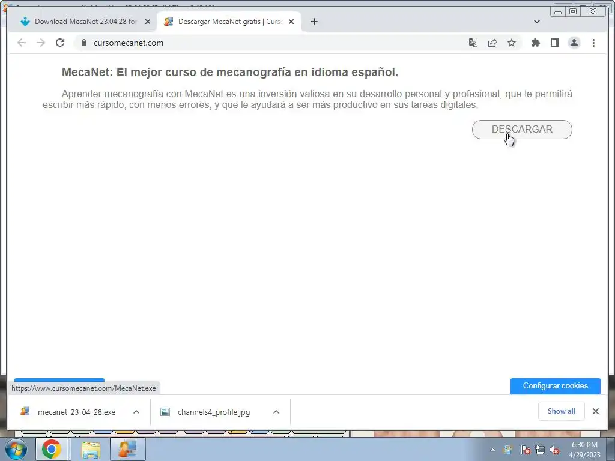The height and width of the screenshot is (461, 615).
Task: Toggle the Chrome side panel icon
Action: (x=554, y=43)
